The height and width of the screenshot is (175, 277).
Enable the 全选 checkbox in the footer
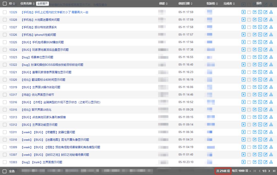click(5, 171)
